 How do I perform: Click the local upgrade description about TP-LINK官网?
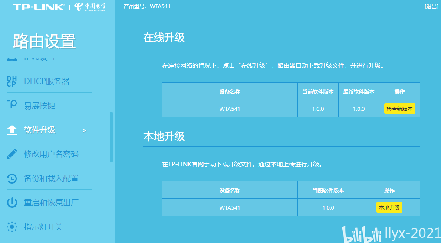click(x=242, y=164)
